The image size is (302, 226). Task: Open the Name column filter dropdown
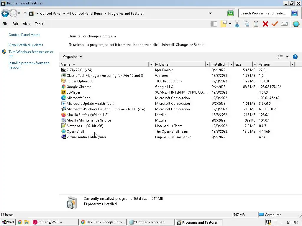click(x=151, y=64)
